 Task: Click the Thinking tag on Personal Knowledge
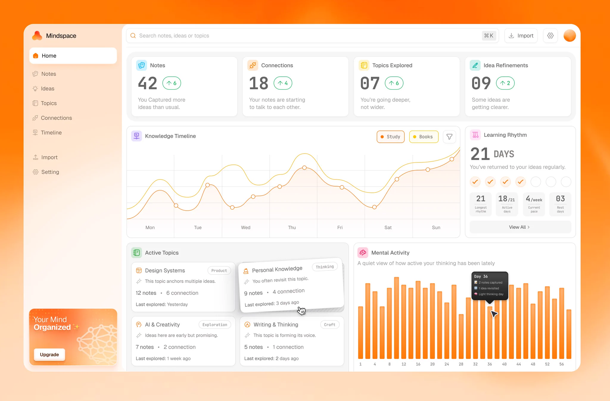pyautogui.click(x=325, y=267)
